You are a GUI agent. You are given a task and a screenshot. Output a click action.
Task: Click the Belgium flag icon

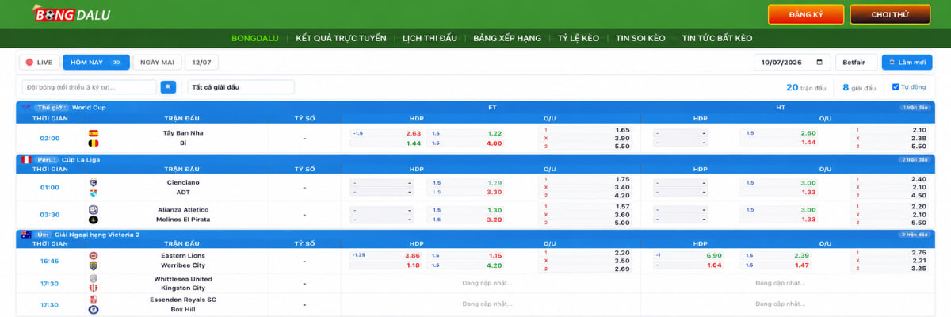coord(93,143)
